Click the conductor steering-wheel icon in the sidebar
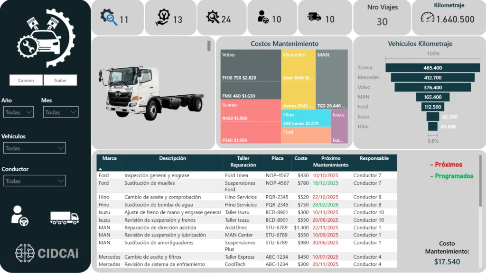 20,216
